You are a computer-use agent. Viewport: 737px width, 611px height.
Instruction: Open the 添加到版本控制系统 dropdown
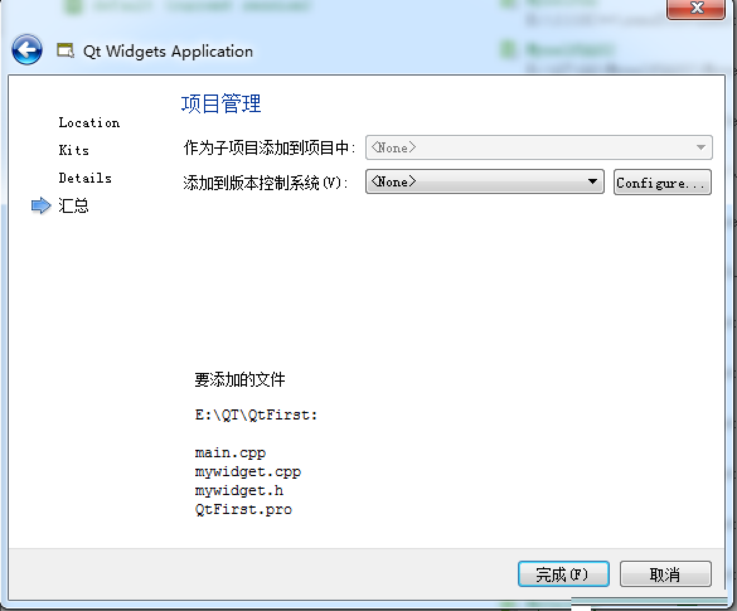click(484, 182)
